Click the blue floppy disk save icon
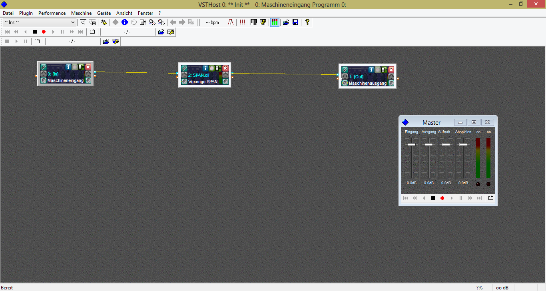 pos(295,22)
